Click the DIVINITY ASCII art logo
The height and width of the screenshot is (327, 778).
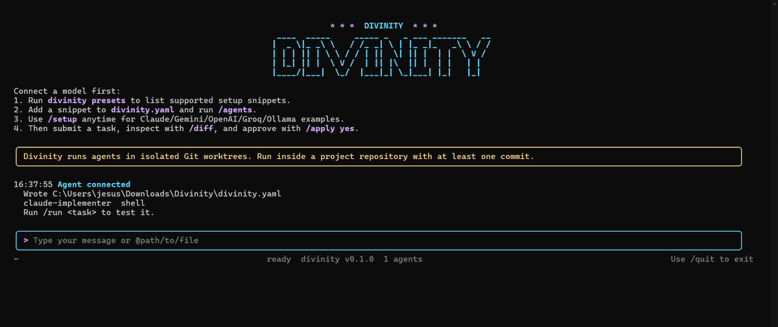tap(382, 58)
